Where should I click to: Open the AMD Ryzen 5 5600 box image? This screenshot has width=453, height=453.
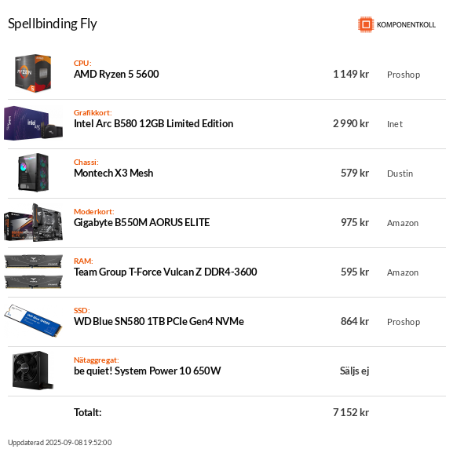[x=33, y=73]
